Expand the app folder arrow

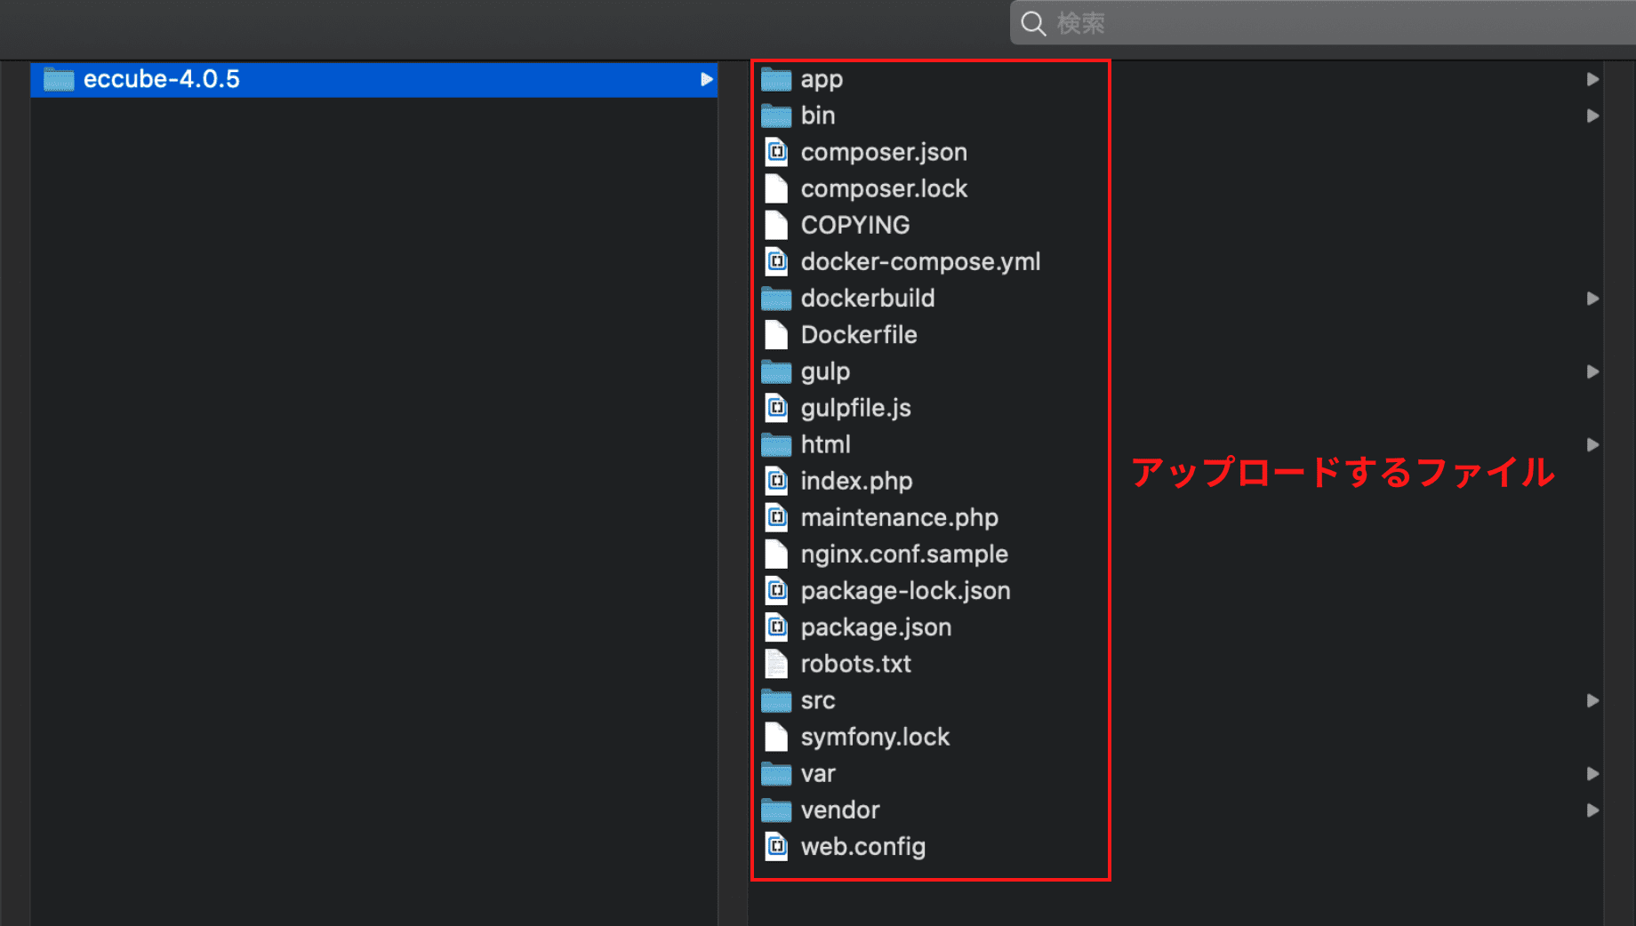coord(1592,80)
